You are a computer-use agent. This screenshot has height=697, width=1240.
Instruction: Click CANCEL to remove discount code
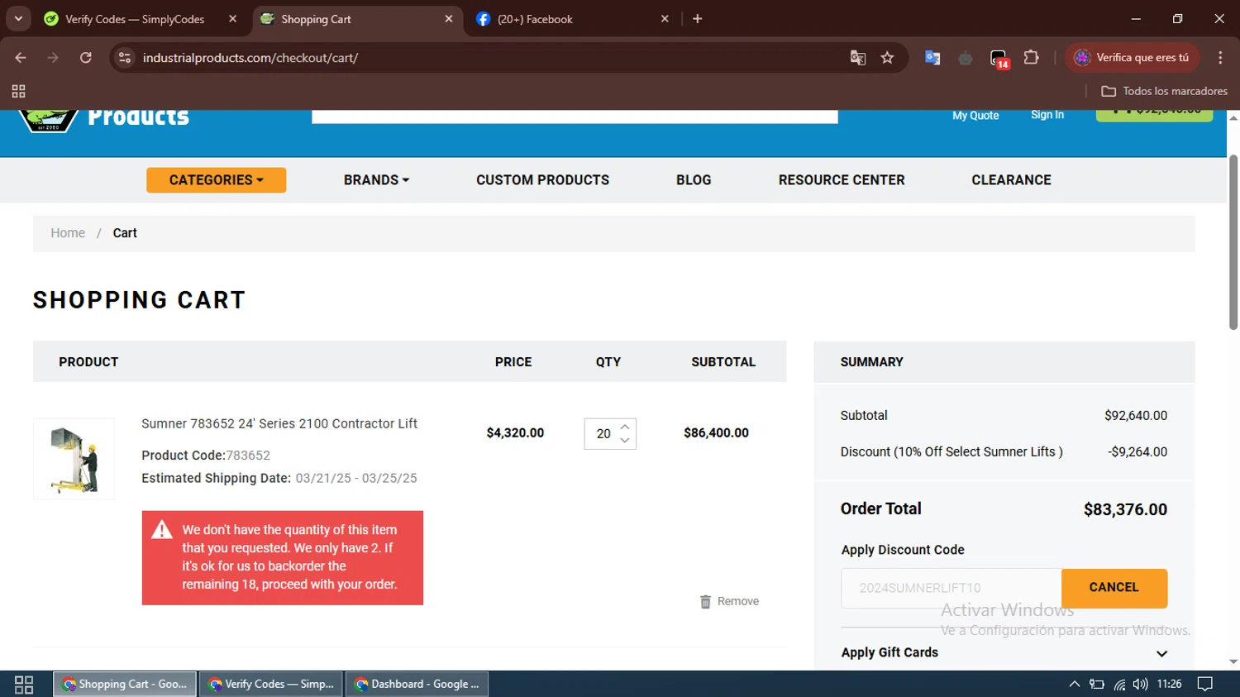pyautogui.click(x=1114, y=588)
